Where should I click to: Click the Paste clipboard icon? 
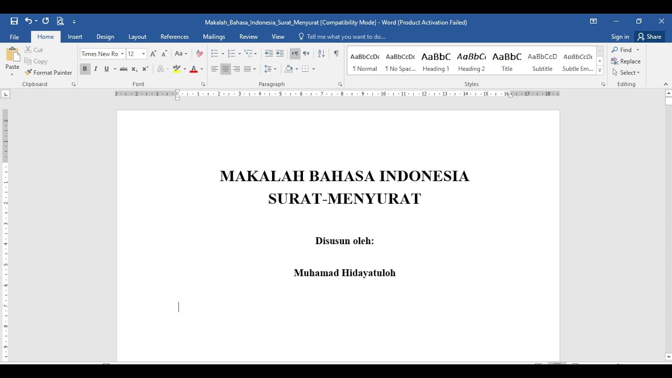tap(12, 55)
